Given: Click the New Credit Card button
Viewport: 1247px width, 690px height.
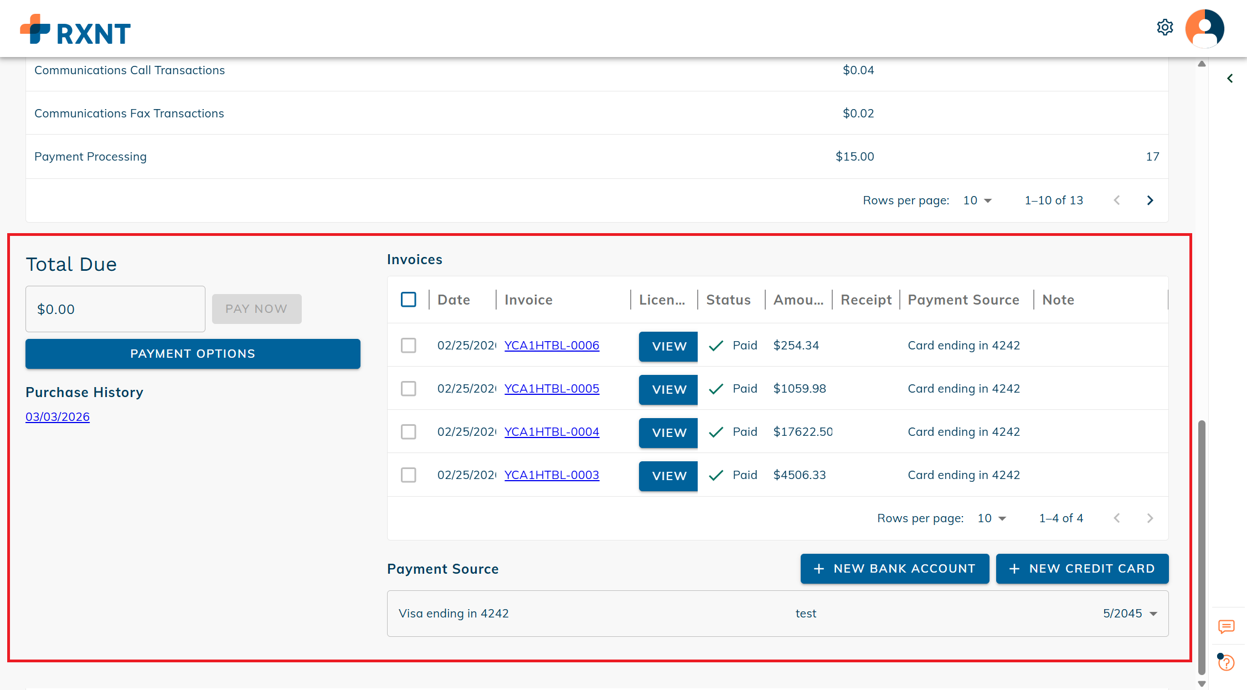Looking at the screenshot, I should [x=1082, y=569].
